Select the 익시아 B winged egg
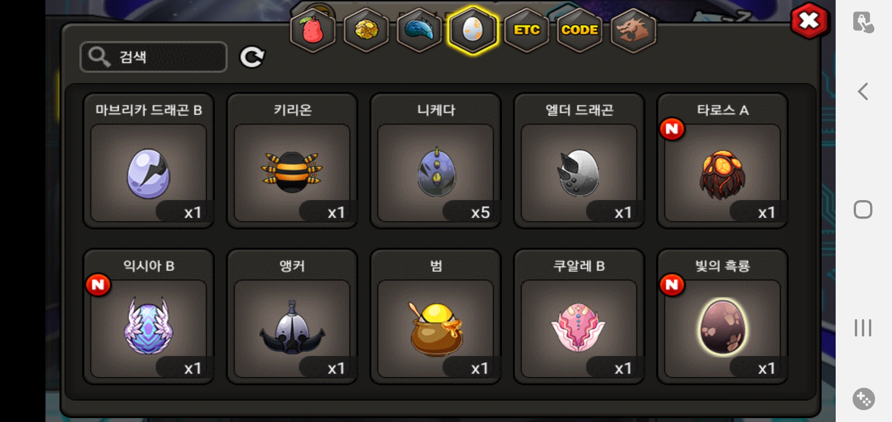 pyautogui.click(x=149, y=317)
